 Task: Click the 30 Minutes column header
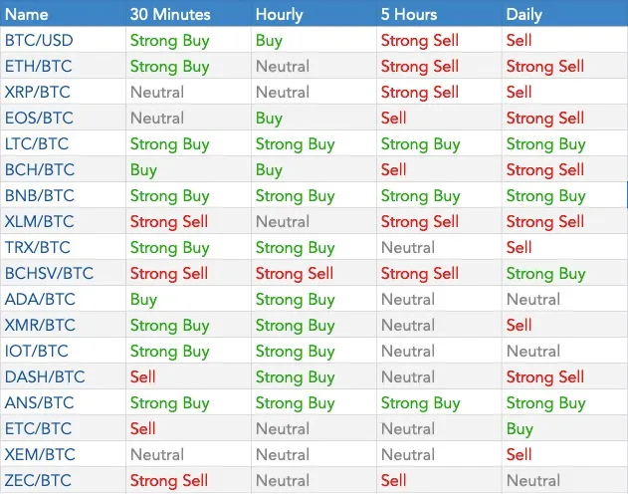[x=170, y=14]
